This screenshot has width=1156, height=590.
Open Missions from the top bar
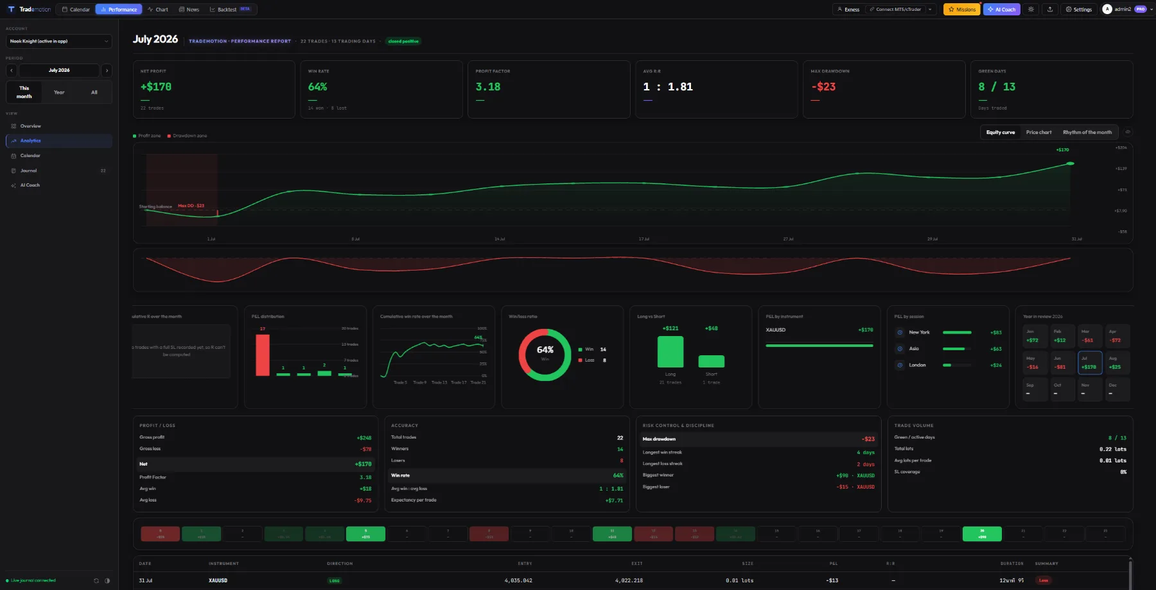point(961,9)
